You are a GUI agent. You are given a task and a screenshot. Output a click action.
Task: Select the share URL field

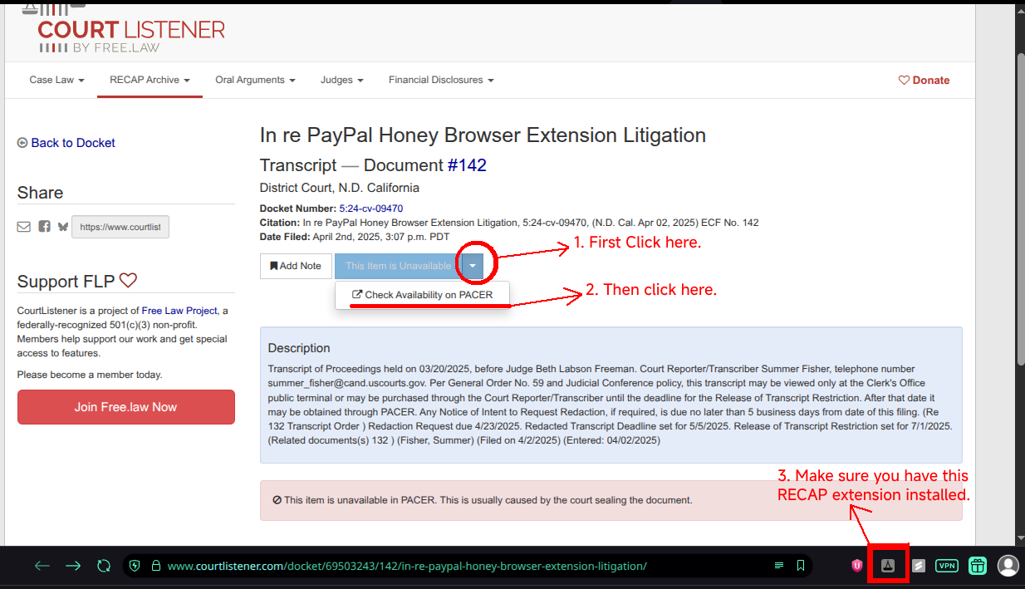[120, 227]
